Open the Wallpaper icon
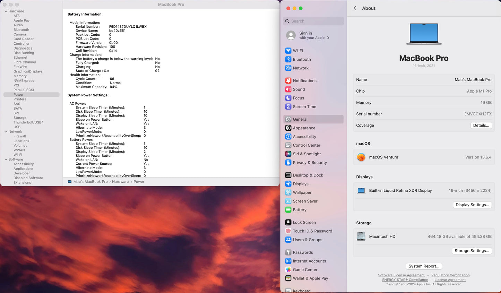This screenshot has width=501, height=293. [x=288, y=192]
